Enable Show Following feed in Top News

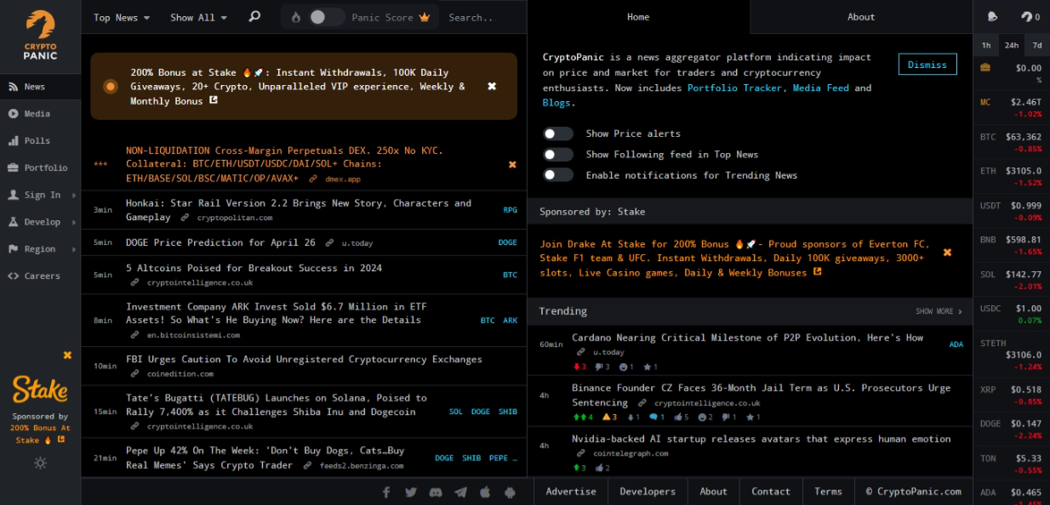(558, 154)
